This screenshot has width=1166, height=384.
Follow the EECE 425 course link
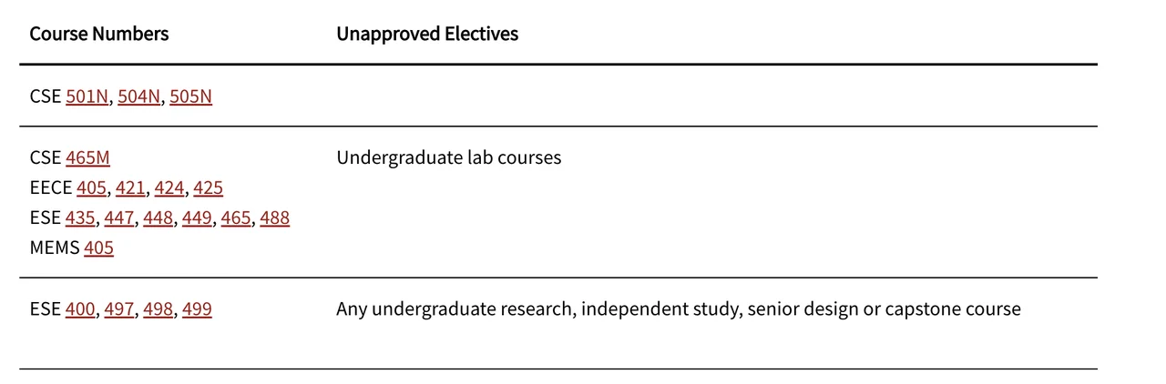(x=208, y=187)
